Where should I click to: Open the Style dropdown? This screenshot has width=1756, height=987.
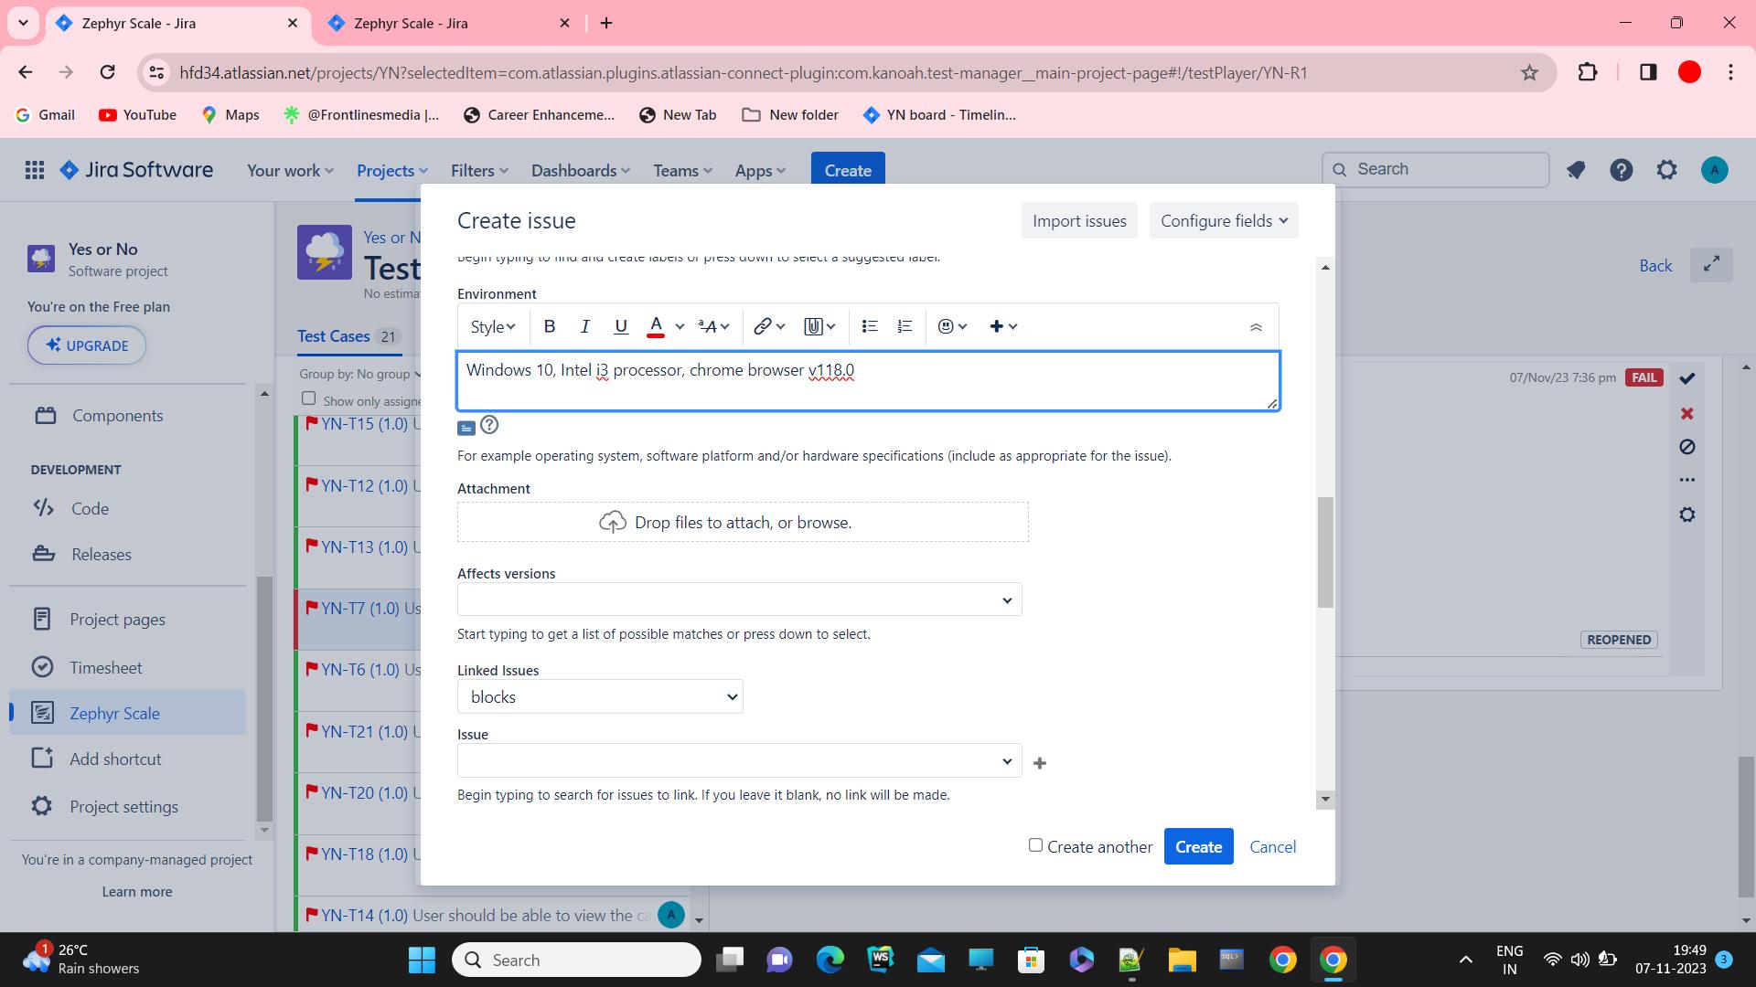492,326
